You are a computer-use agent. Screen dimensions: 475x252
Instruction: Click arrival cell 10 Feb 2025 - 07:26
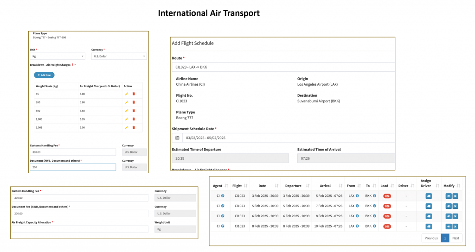click(328, 226)
